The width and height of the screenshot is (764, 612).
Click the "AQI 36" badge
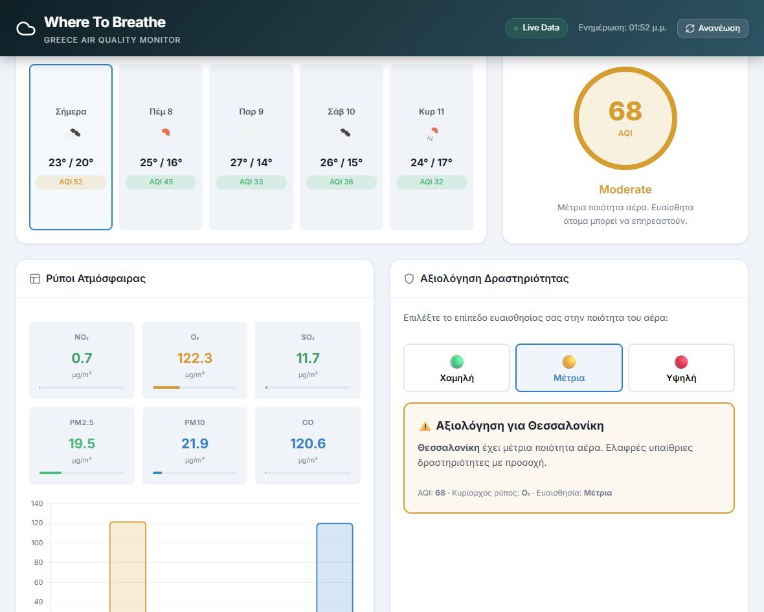342,182
